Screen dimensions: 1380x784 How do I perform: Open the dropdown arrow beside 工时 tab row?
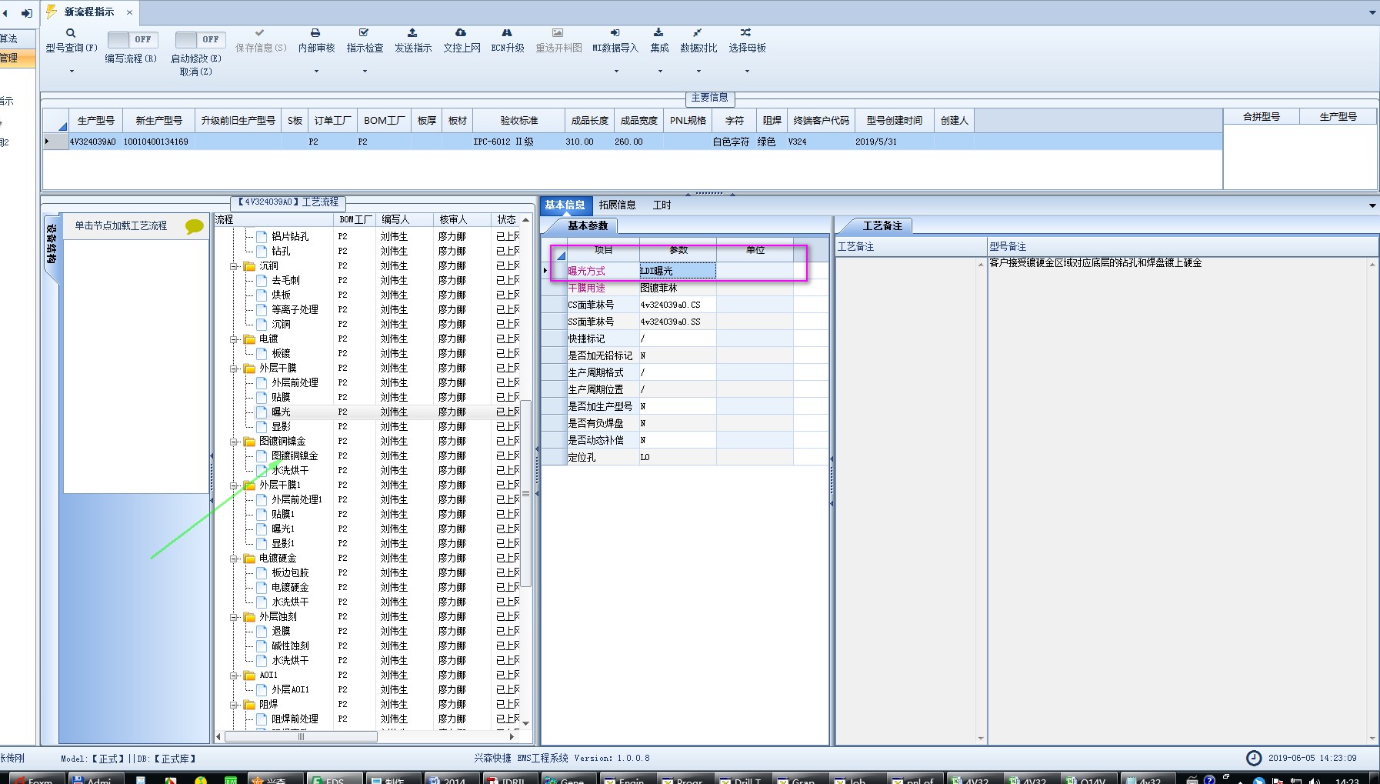coord(1372,205)
